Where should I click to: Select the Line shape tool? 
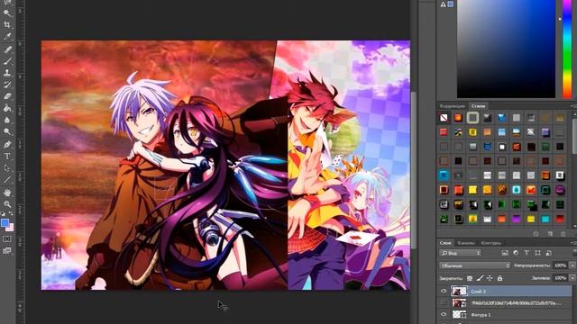click(x=7, y=180)
